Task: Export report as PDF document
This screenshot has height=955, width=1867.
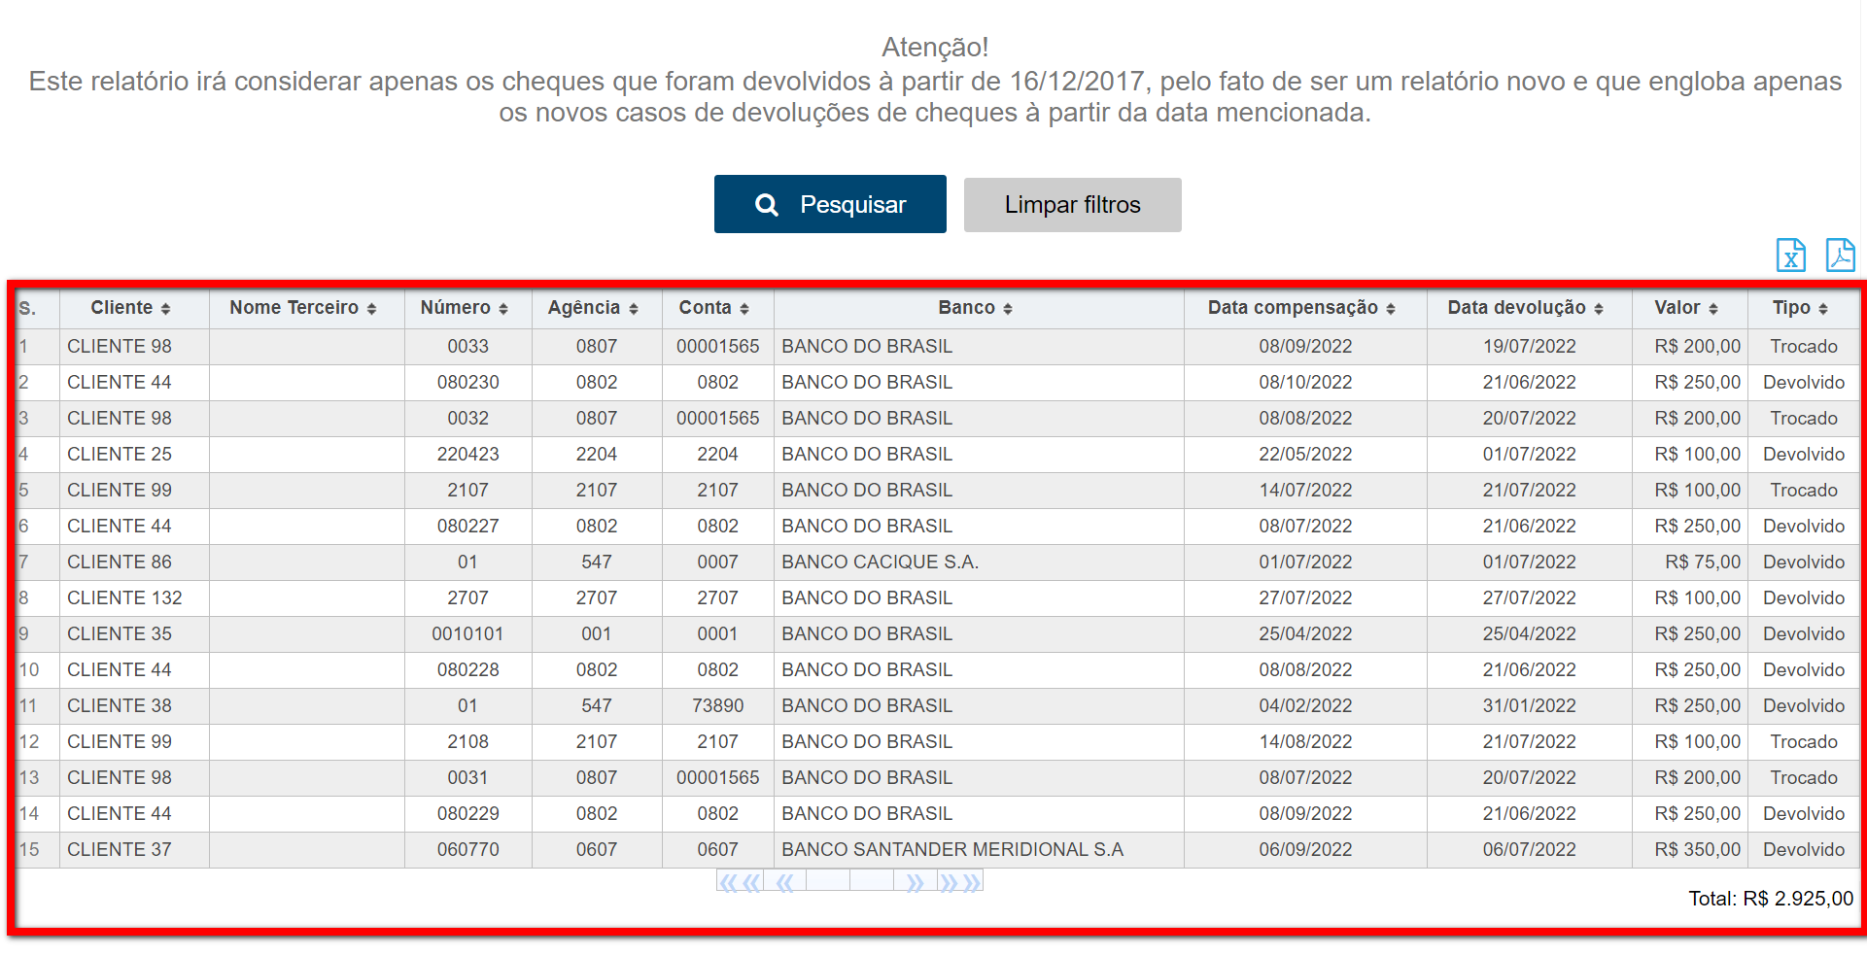Action: 1840,256
